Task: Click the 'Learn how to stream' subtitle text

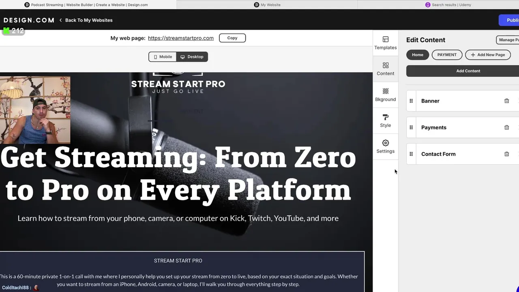Action: (178, 218)
